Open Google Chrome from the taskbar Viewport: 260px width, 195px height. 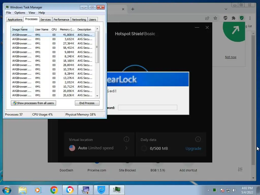coord(54,190)
